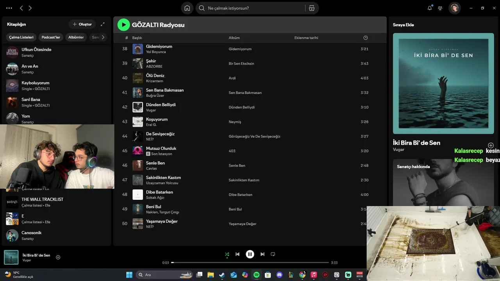The image size is (500, 281).
Task: Play the GÖZALTI Radyosu playlist
Action: click(123, 25)
